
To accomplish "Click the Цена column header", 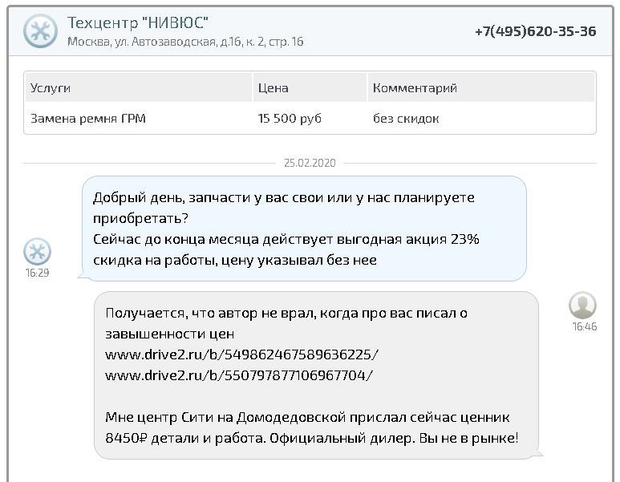I will point(273,88).
